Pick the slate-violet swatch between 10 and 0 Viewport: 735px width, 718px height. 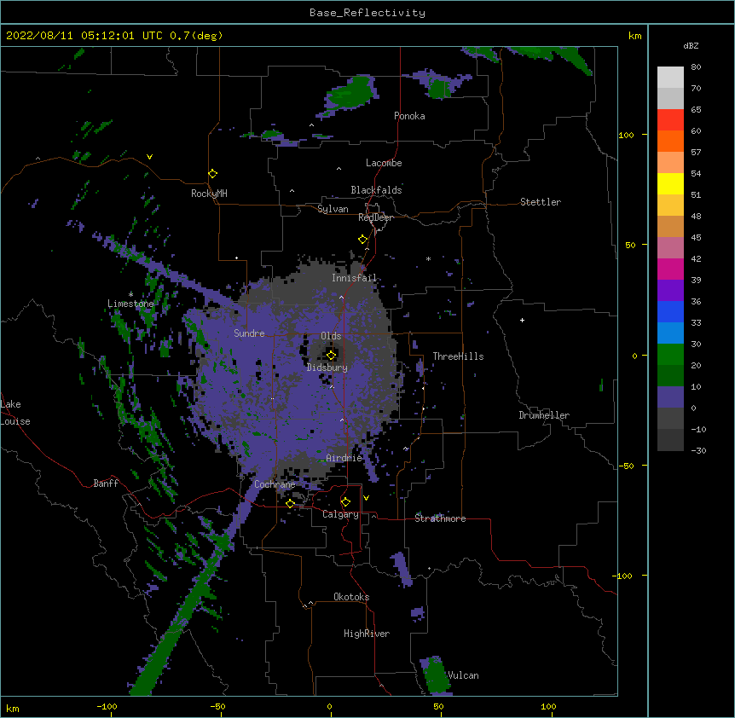tap(670, 397)
